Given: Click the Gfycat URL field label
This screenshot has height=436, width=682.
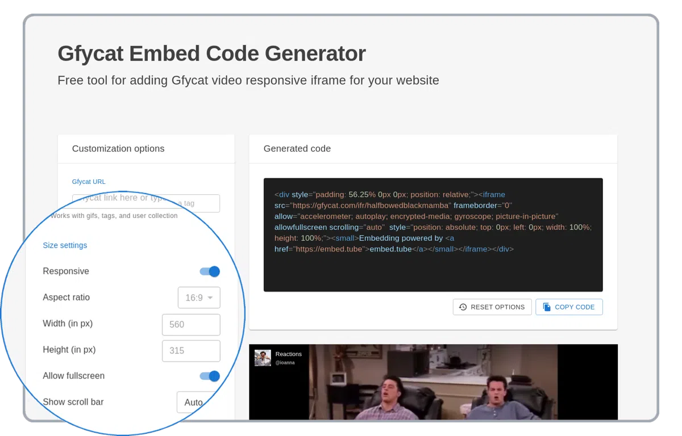Looking at the screenshot, I should point(89,182).
